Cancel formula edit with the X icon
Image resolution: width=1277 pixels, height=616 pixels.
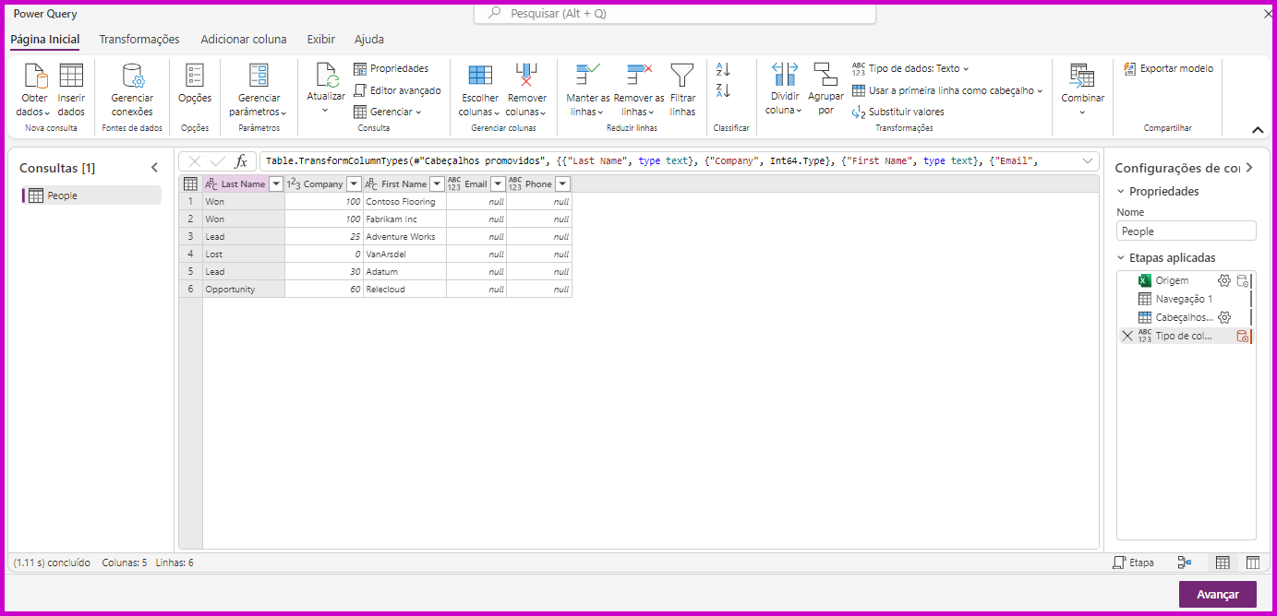click(195, 161)
